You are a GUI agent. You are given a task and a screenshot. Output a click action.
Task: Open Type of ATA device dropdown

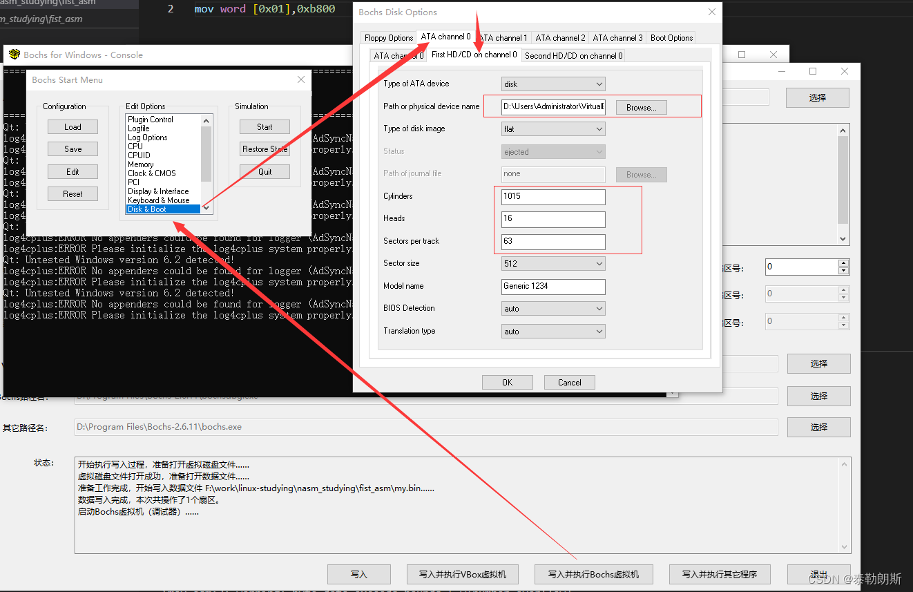[553, 84]
